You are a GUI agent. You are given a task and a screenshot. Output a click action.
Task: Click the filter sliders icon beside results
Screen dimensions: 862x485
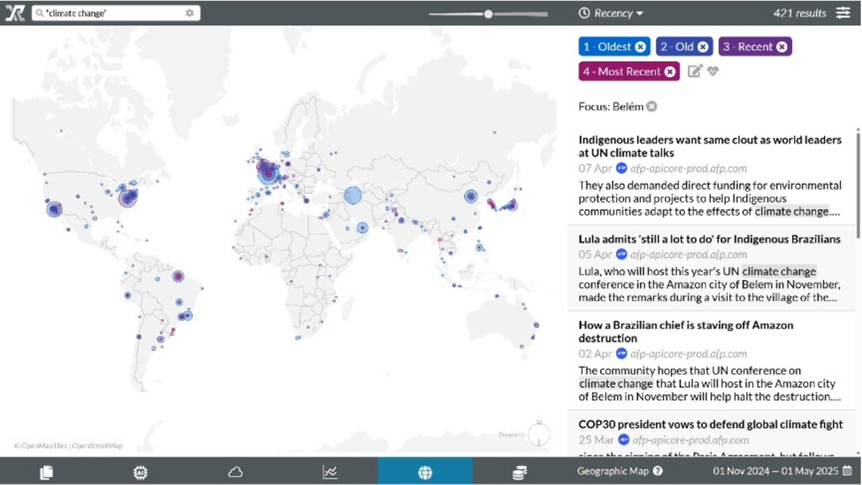843,13
